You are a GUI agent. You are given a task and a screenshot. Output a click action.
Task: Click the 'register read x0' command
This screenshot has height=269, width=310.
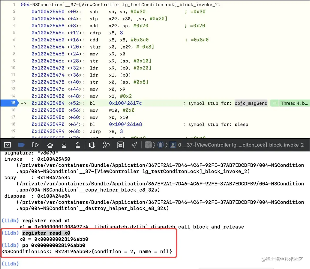pos(46,233)
